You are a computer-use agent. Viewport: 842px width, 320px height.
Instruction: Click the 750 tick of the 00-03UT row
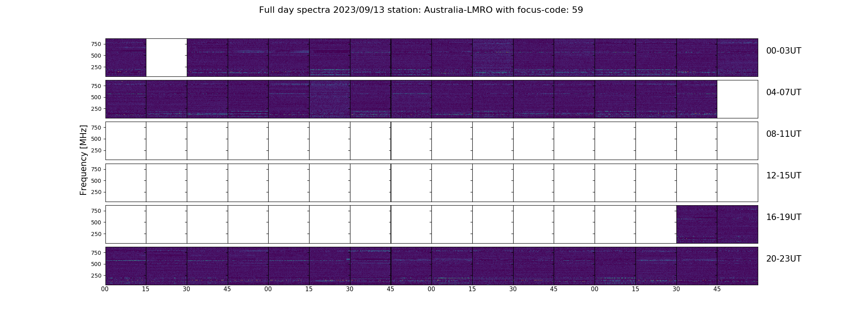96,44
